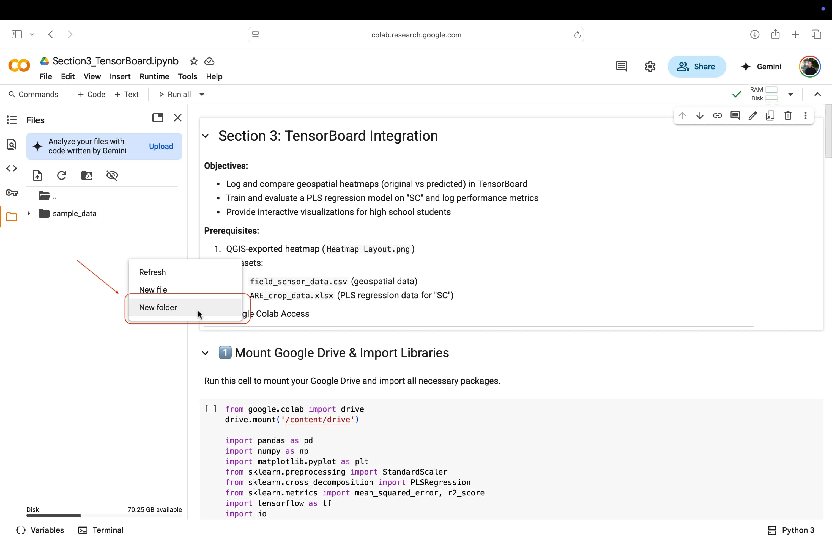Click the RAM and Disk usage indicator
Image resolution: width=832 pixels, height=540 pixels.
pyautogui.click(x=764, y=94)
